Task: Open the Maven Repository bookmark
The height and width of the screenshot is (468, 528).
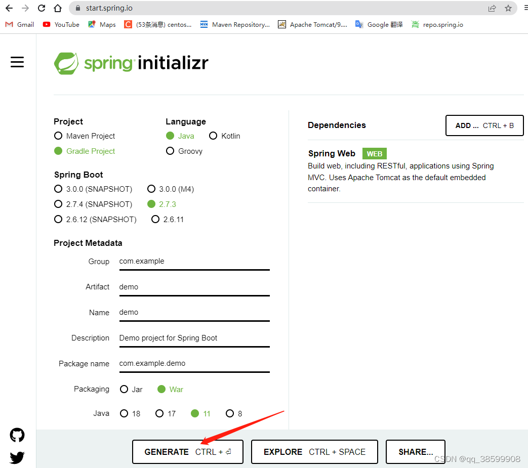Action: (x=235, y=25)
